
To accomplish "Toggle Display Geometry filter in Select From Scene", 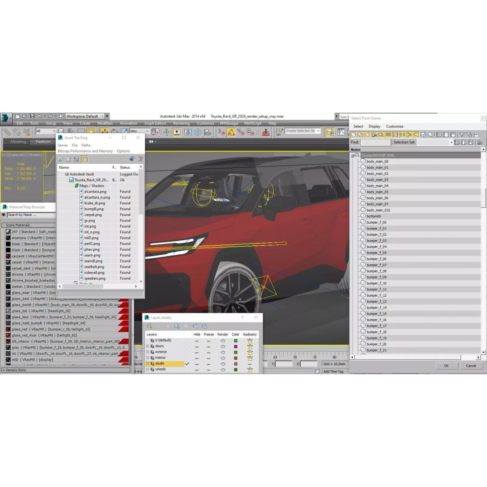I will pyautogui.click(x=353, y=134).
